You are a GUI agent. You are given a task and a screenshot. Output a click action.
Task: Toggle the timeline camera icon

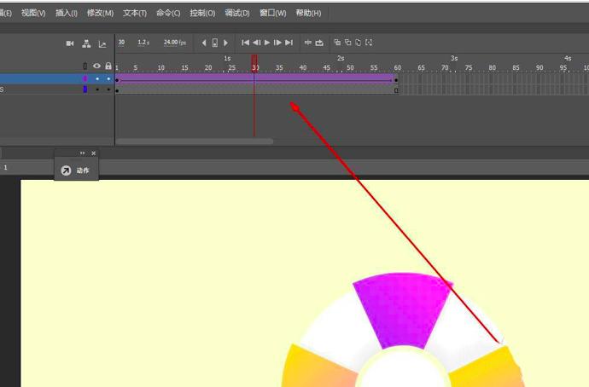(70, 43)
